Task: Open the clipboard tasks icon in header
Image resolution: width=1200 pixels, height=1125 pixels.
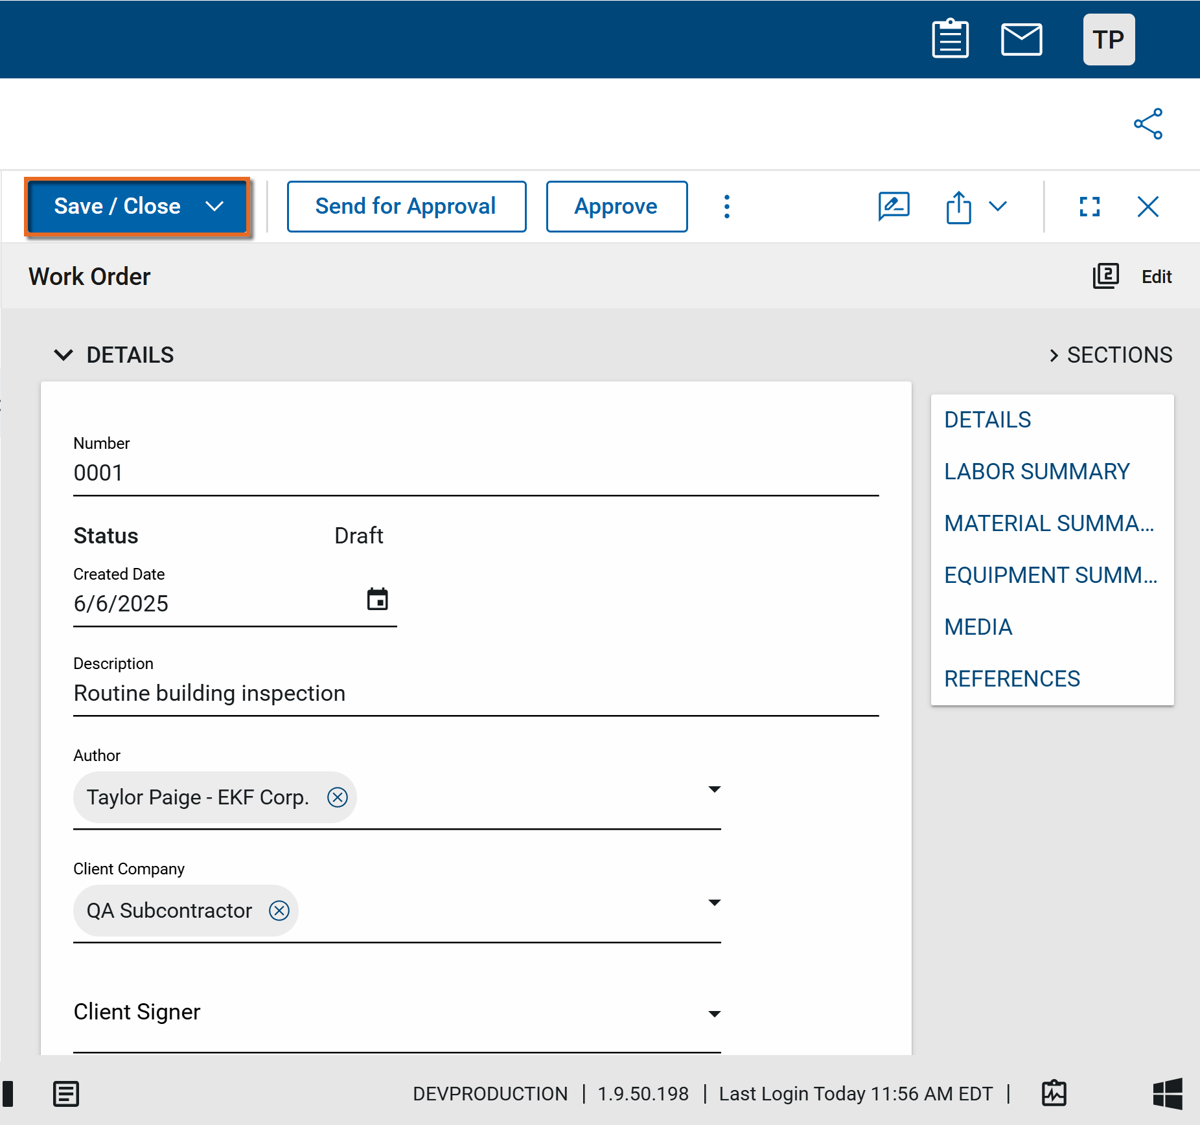Action: [x=950, y=40]
